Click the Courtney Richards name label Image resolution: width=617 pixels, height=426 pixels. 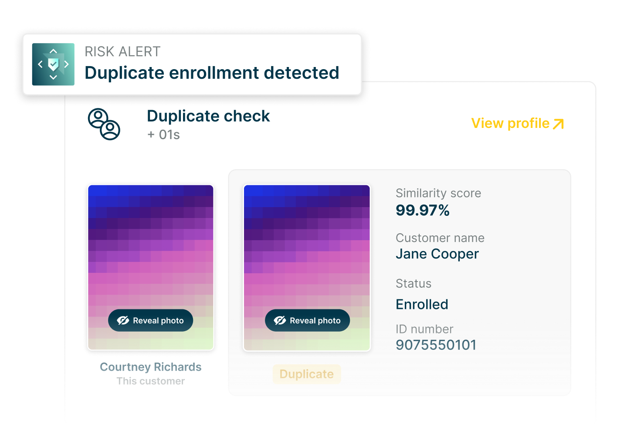(x=151, y=367)
